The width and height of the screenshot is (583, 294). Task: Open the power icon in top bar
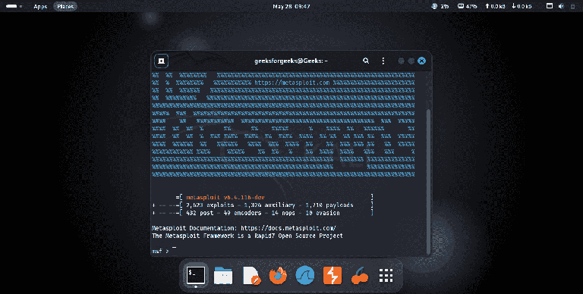coord(573,6)
